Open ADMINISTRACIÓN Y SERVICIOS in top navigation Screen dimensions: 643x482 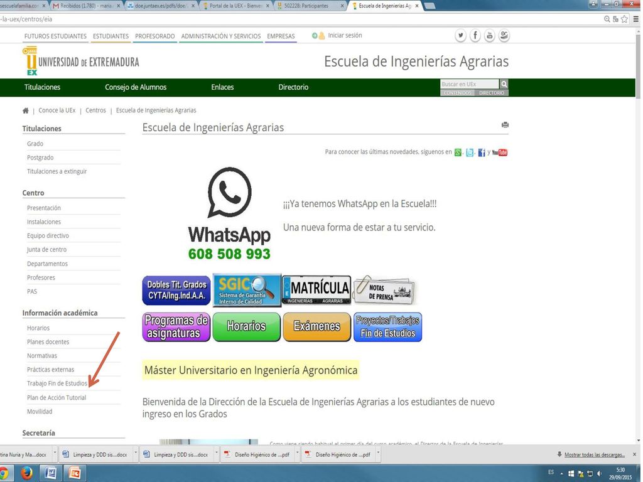click(x=221, y=36)
